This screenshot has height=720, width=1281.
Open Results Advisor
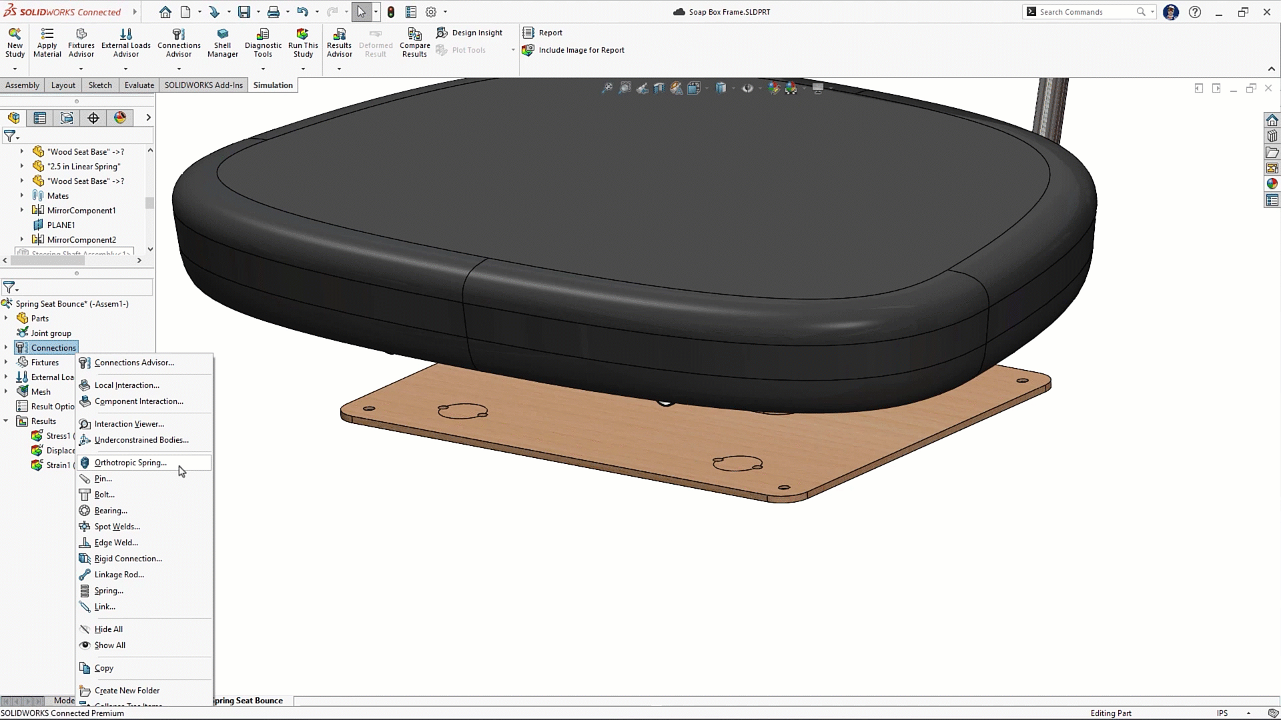click(339, 43)
